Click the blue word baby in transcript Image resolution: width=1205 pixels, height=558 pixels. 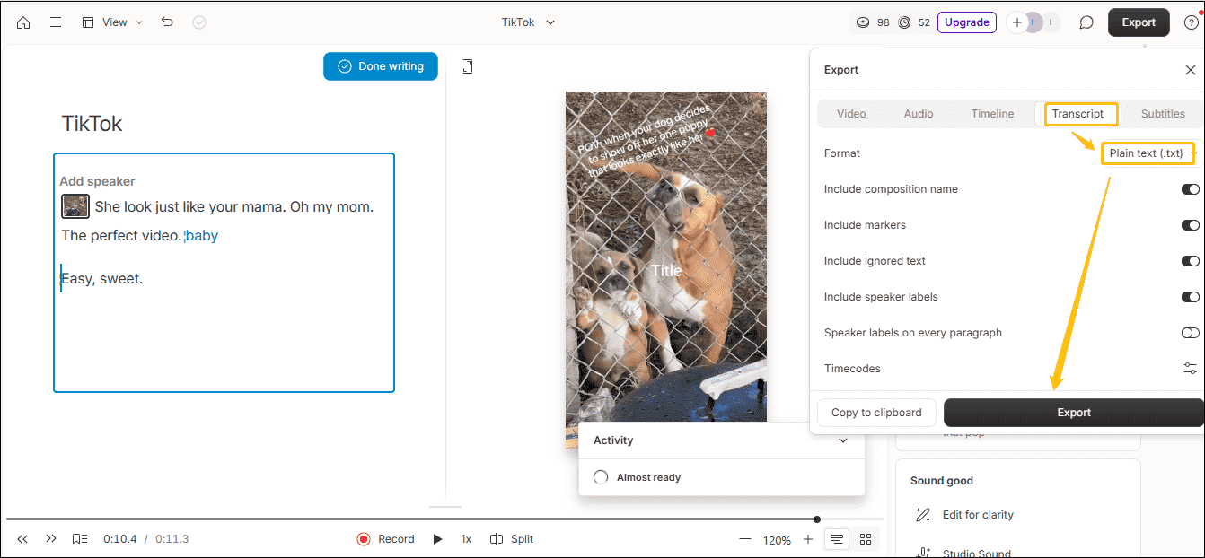pyautogui.click(x=202, y=236)
